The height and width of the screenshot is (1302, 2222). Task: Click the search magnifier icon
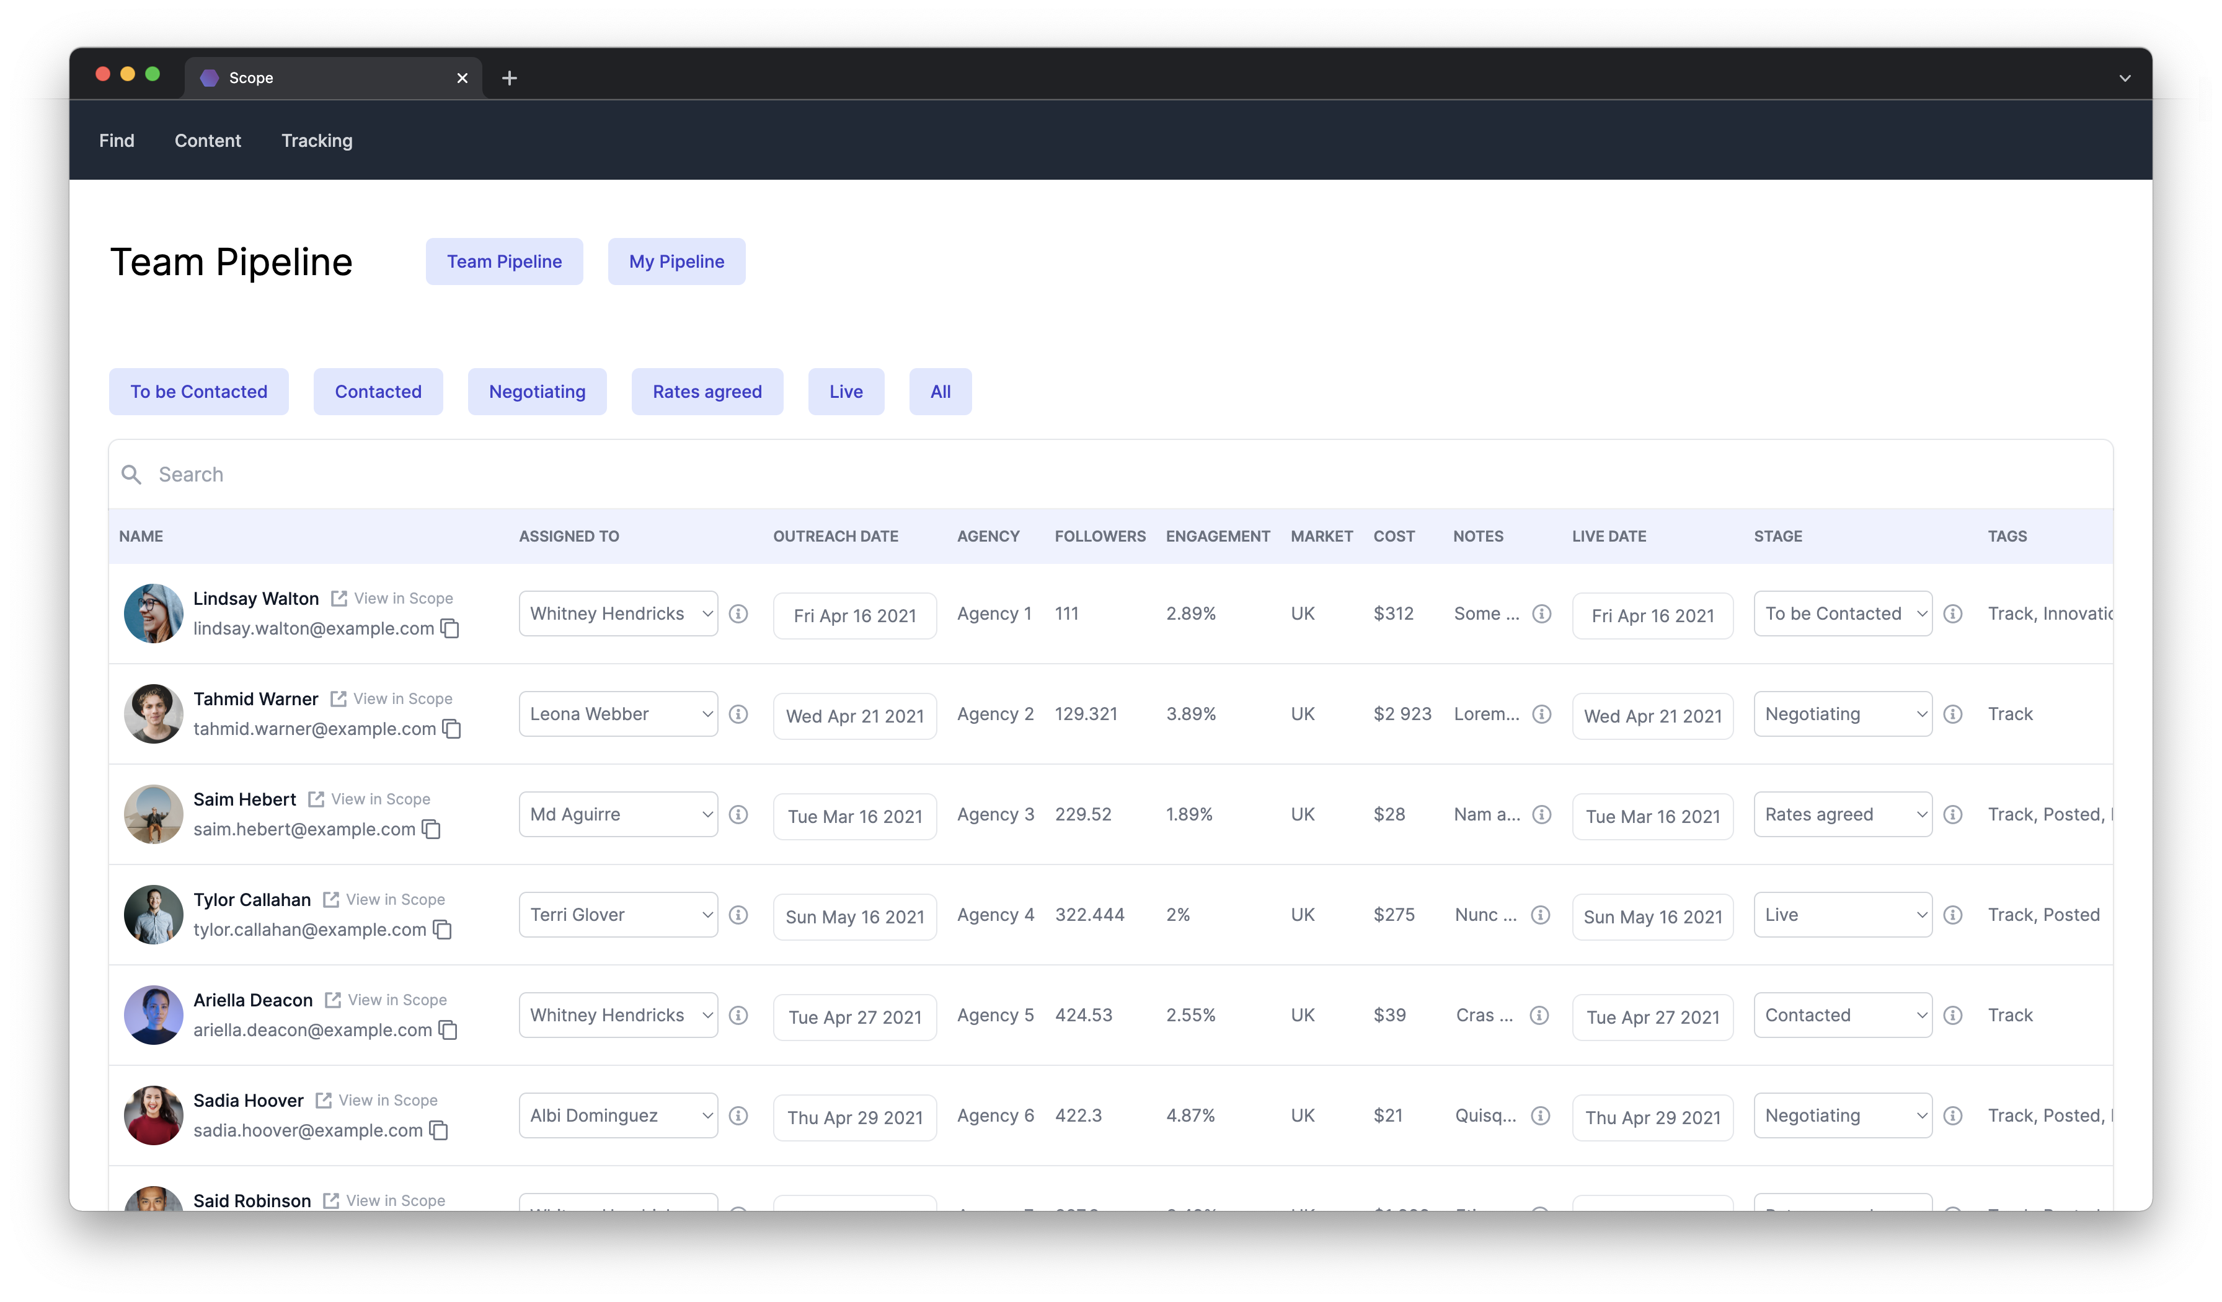pos(131,475)
